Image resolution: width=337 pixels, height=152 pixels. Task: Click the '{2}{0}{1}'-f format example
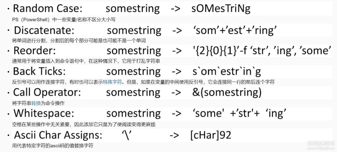[x=261, y=51]
